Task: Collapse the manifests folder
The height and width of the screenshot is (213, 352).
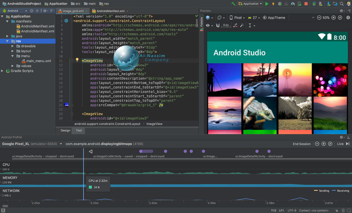Action: click(7, 21)
